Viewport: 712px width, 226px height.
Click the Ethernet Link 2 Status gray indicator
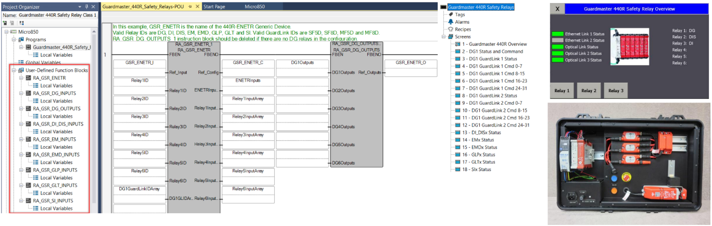click(x=557, y=40)
